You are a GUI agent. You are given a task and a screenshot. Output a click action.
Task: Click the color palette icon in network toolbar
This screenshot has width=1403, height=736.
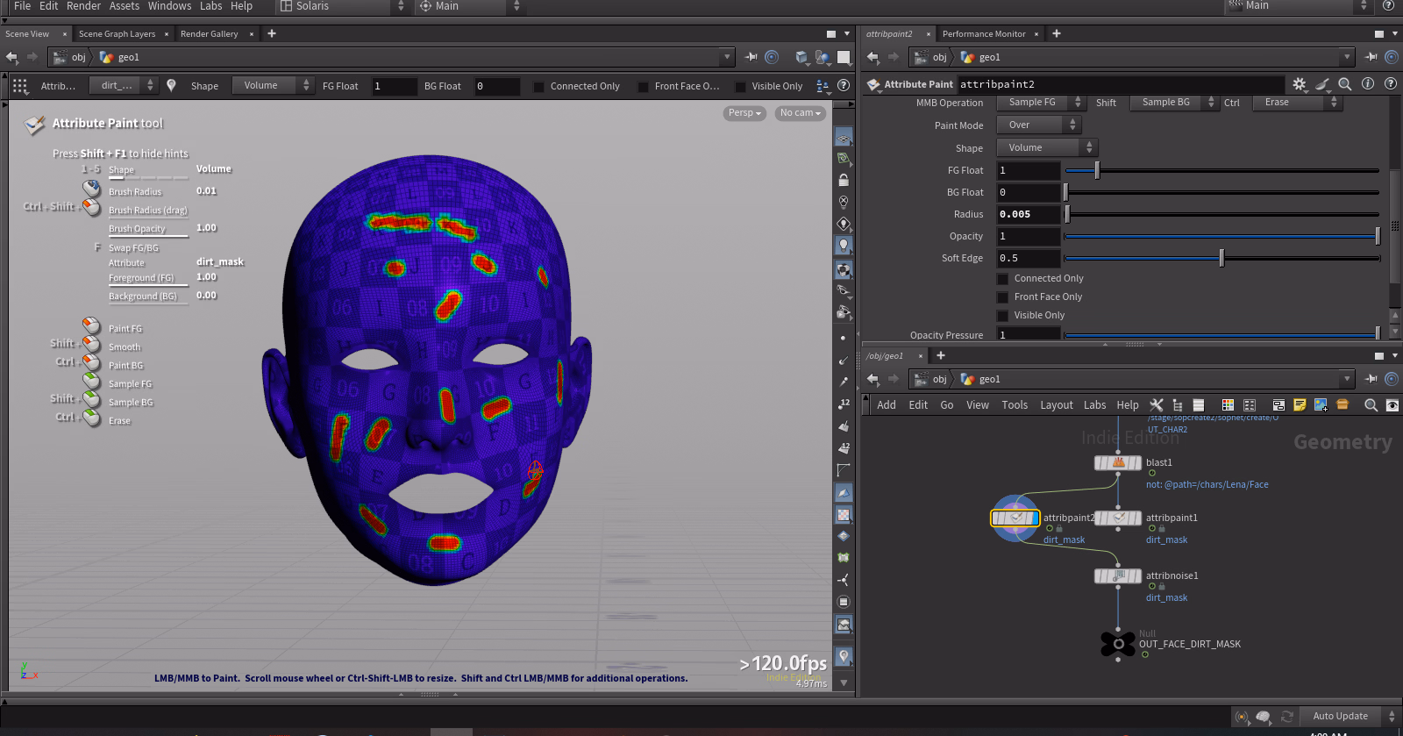(1228, 404)
